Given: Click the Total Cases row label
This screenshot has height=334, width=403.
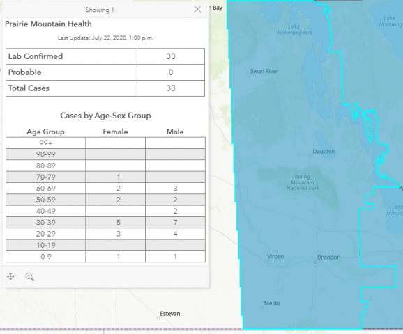Looking at the screenshot, I should coord(29,88).
